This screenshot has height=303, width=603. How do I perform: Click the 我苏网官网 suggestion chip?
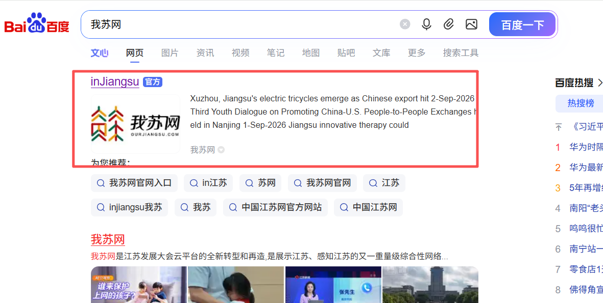322,183
